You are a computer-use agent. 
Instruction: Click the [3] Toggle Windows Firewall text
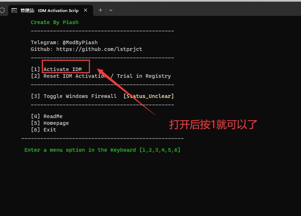pyautogui.click(x=74, y=96)
